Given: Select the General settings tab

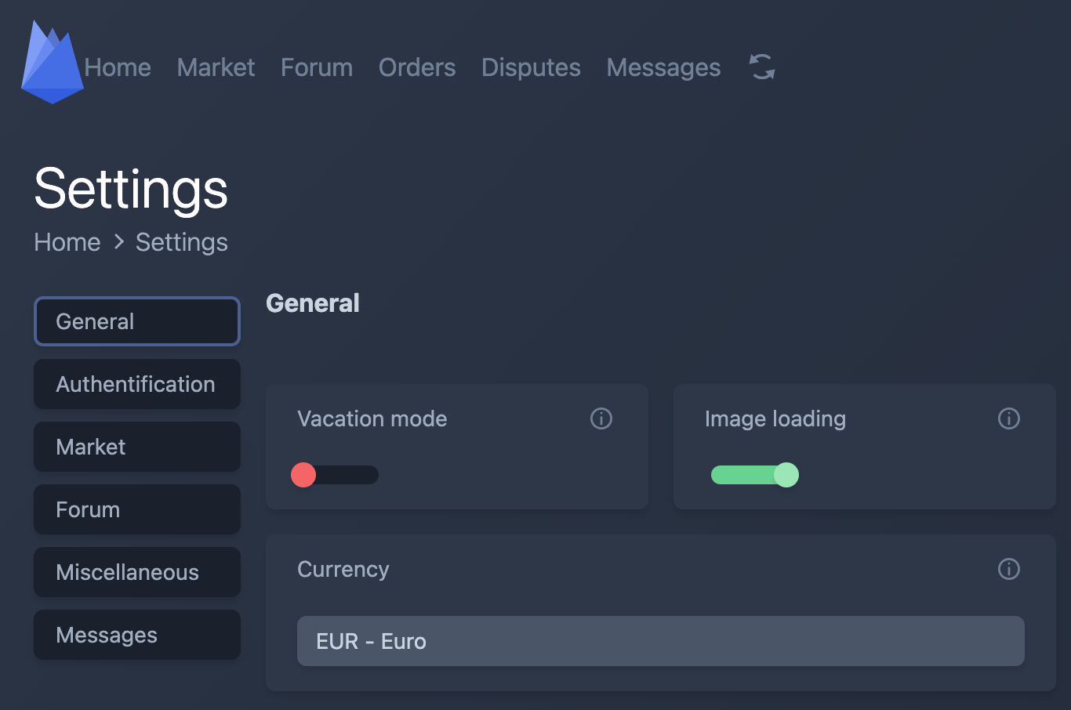Looking at the screenshot, I should pyautogui.click(x=137, y=321).
